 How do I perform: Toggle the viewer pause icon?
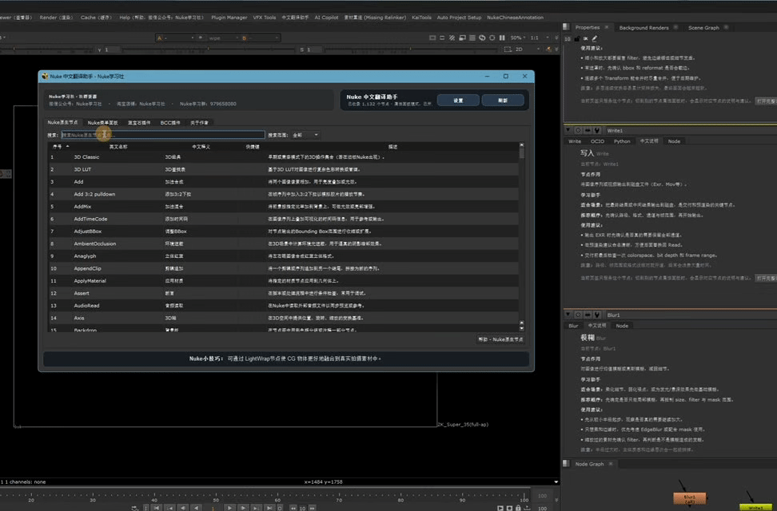[x=502, y=38]
